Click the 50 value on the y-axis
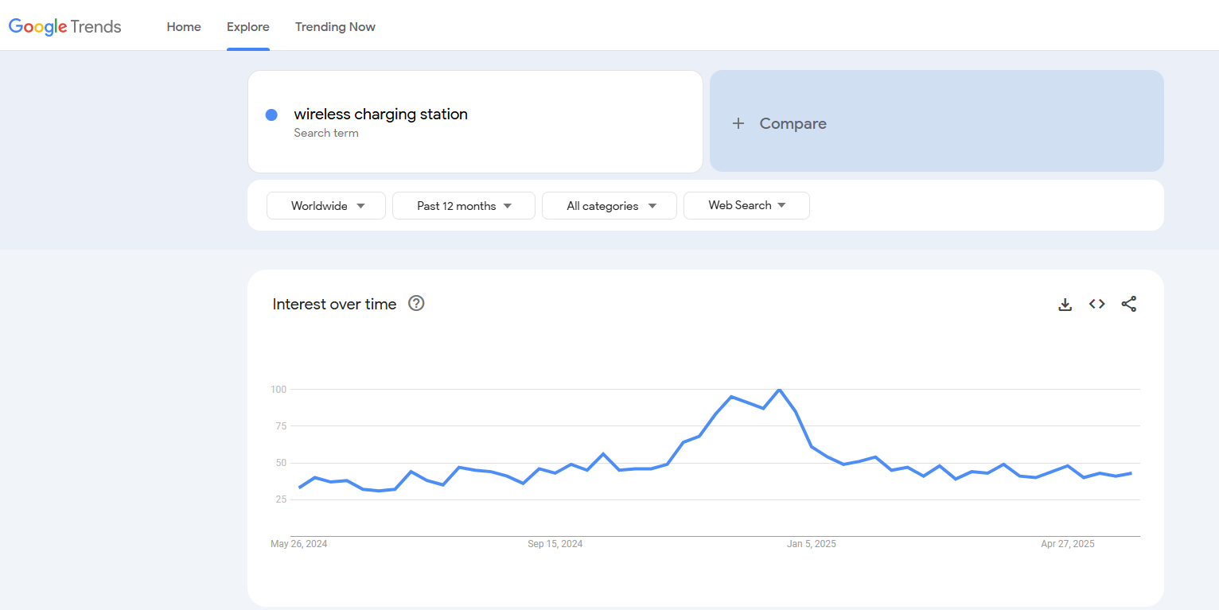This screenshot has width=1219, height=610. click(280, 463)
